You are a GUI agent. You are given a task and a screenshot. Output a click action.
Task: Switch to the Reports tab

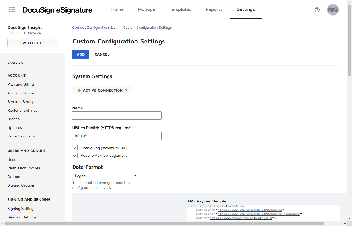pos(214,9)
